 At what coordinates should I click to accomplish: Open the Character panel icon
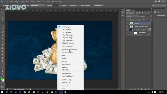pos(123,12)
